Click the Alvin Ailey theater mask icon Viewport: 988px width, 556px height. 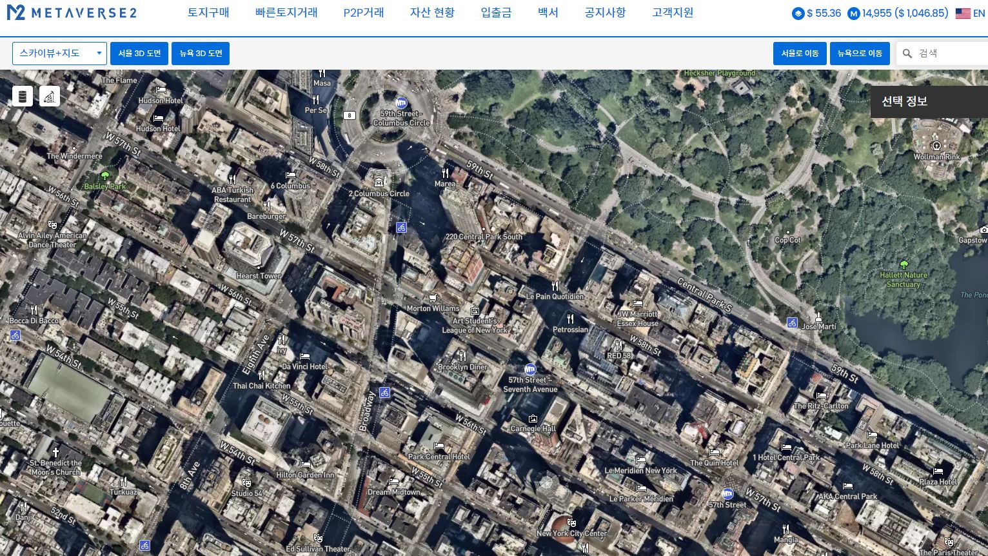coord(52,225)
